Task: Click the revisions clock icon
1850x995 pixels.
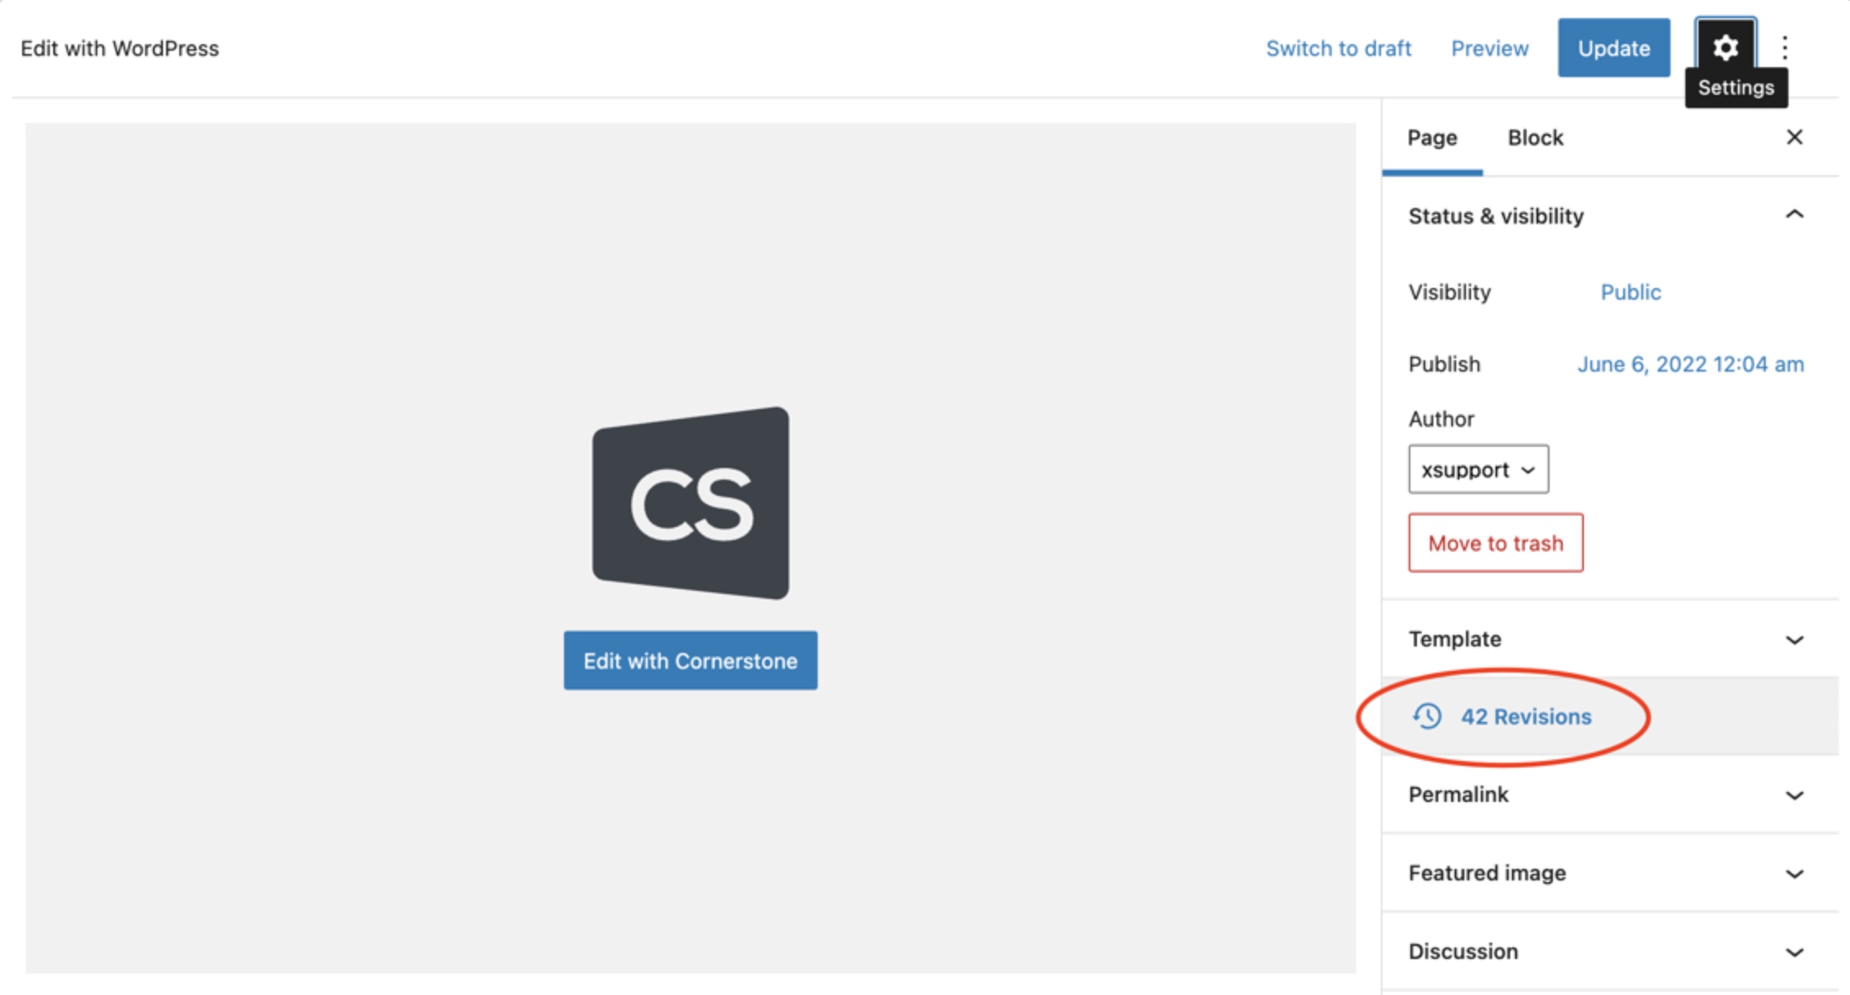Action: point(1427,716)
